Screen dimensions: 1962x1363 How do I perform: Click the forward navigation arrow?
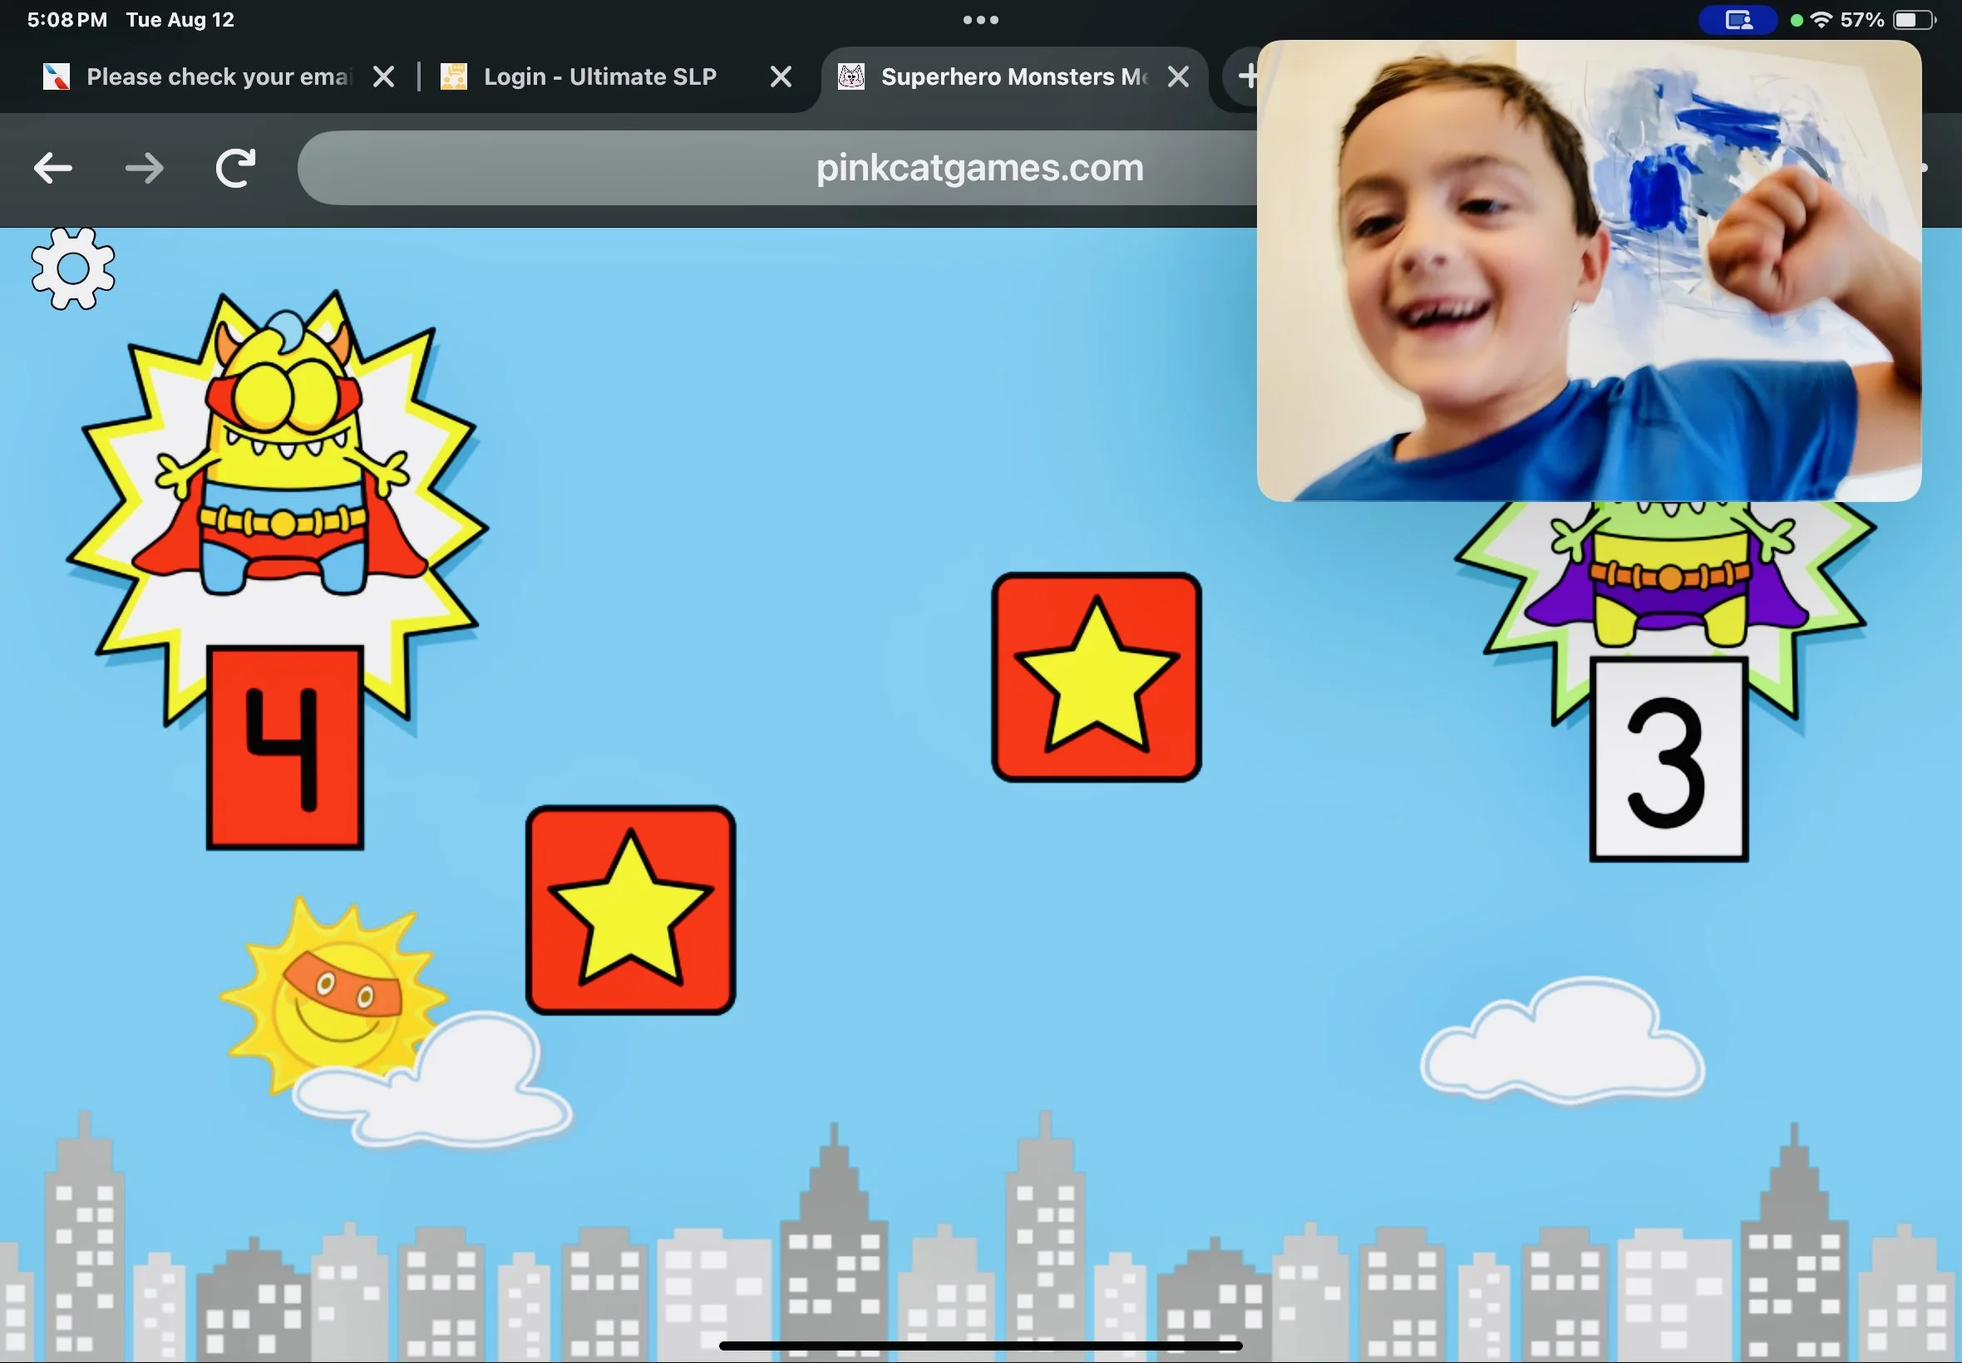145,168
